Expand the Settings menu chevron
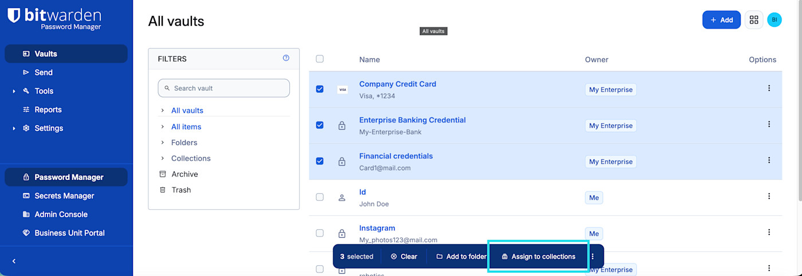 (x=14, y=129)
